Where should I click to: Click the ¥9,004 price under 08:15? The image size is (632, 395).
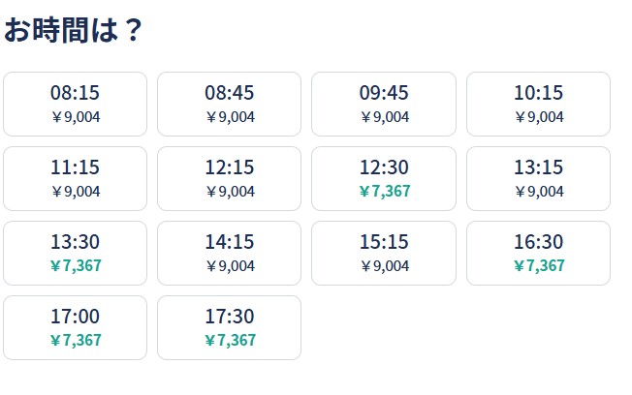pos(76,117)
